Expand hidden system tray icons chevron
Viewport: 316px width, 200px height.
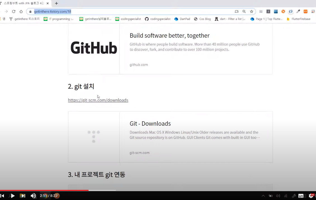click(263, 196)
